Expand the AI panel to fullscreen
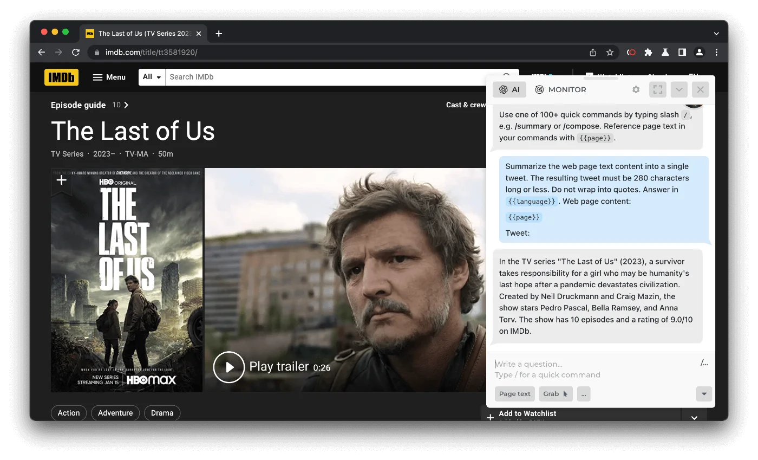Screen dimensions: 758x460 [657, 90]
